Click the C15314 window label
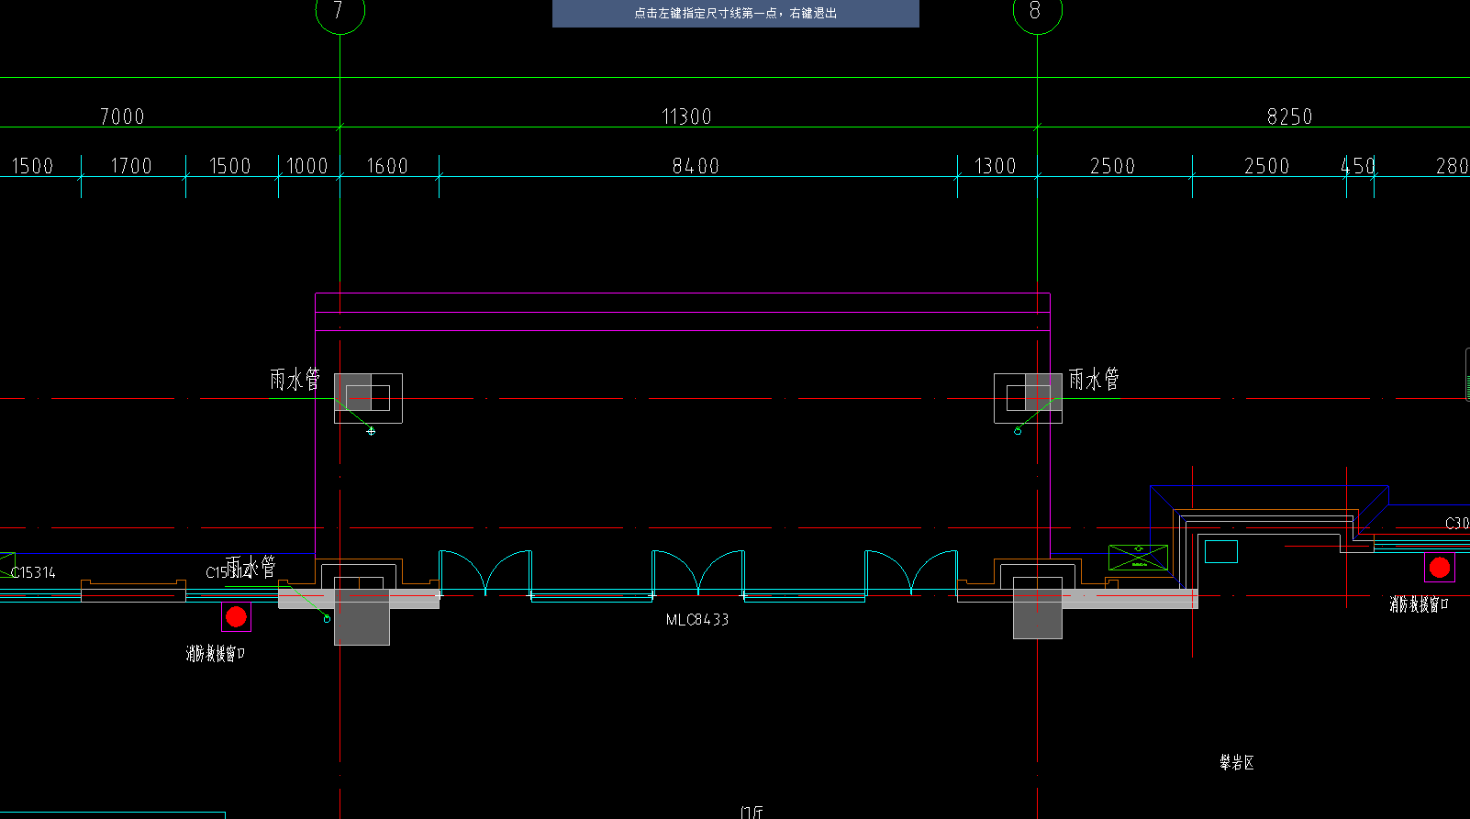 33,572
